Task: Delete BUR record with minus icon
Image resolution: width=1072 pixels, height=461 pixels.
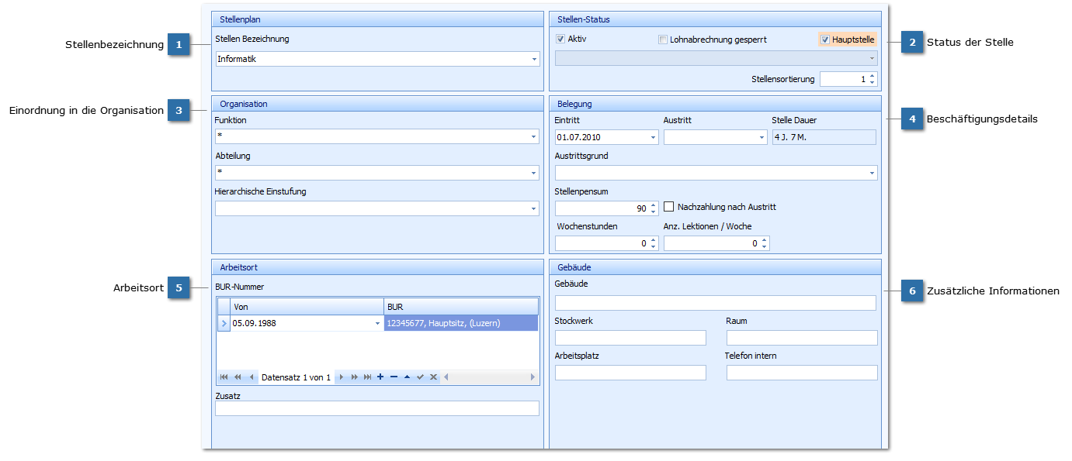Action: 394,377
